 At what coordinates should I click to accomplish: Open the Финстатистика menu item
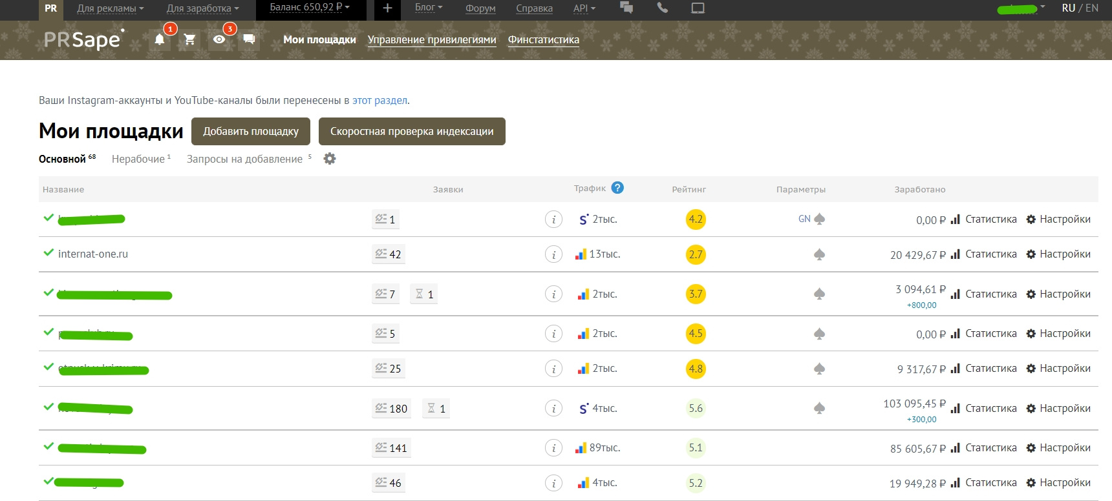pyautogui.click(x=543, y=39)
